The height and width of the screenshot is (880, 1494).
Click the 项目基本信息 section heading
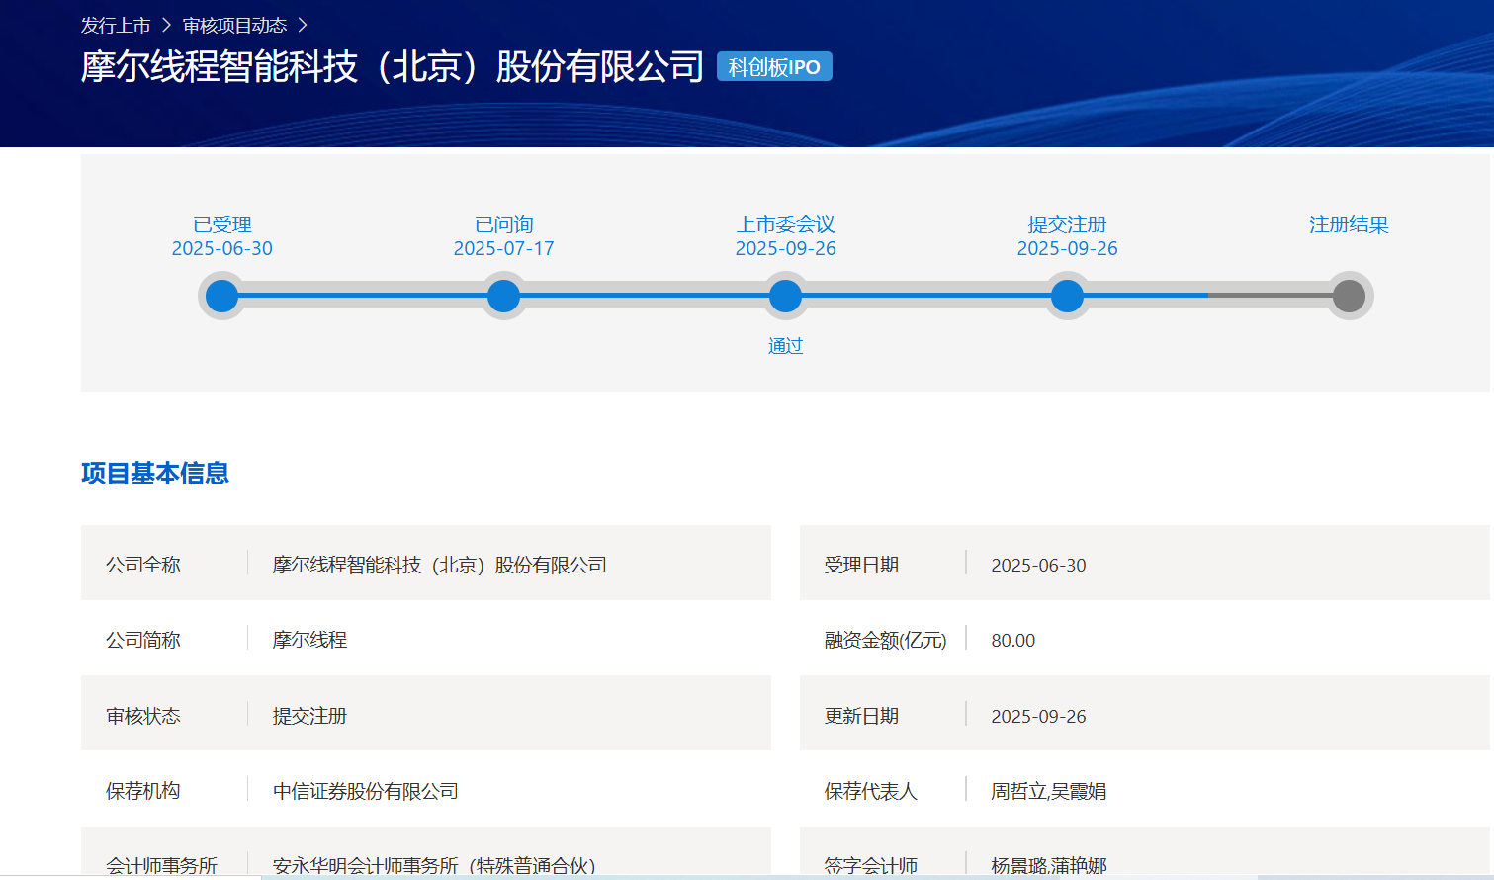point(155,474)
